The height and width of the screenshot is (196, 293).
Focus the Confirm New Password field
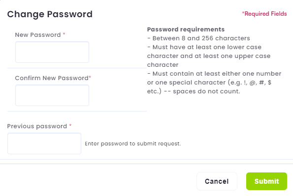pos(52,95)
